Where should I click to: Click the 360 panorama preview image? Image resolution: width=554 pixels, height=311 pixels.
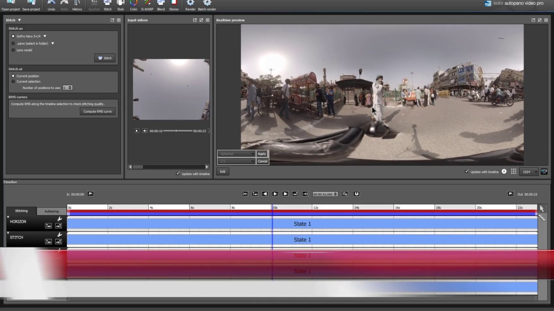point(382,94)
